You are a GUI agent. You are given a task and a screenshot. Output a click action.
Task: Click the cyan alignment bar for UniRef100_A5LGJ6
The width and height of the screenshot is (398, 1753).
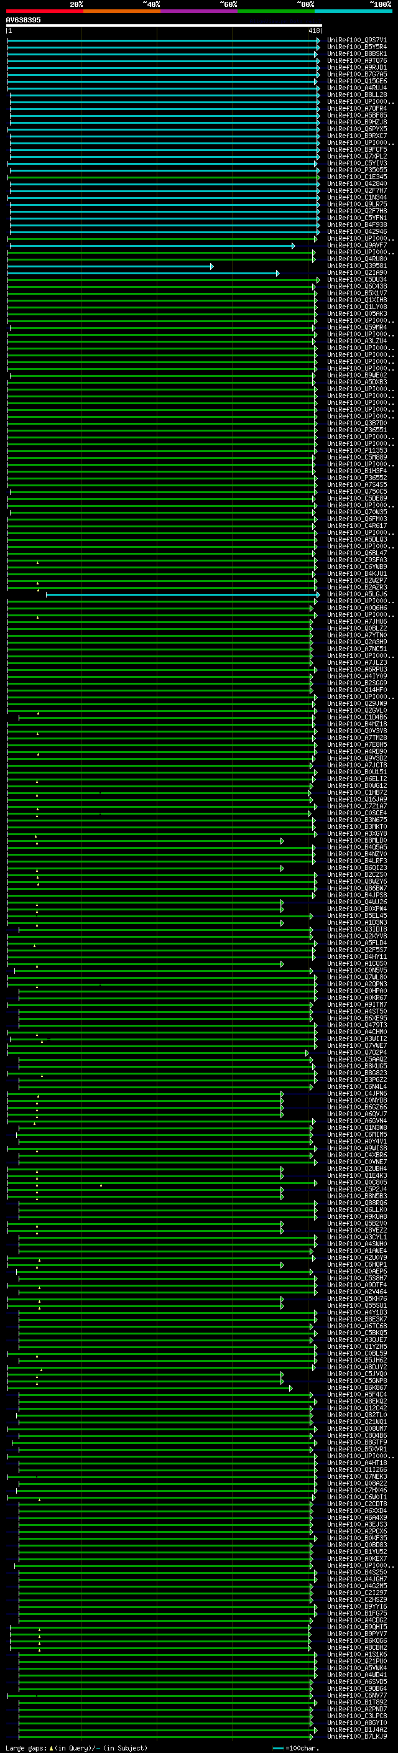(182, 594)
